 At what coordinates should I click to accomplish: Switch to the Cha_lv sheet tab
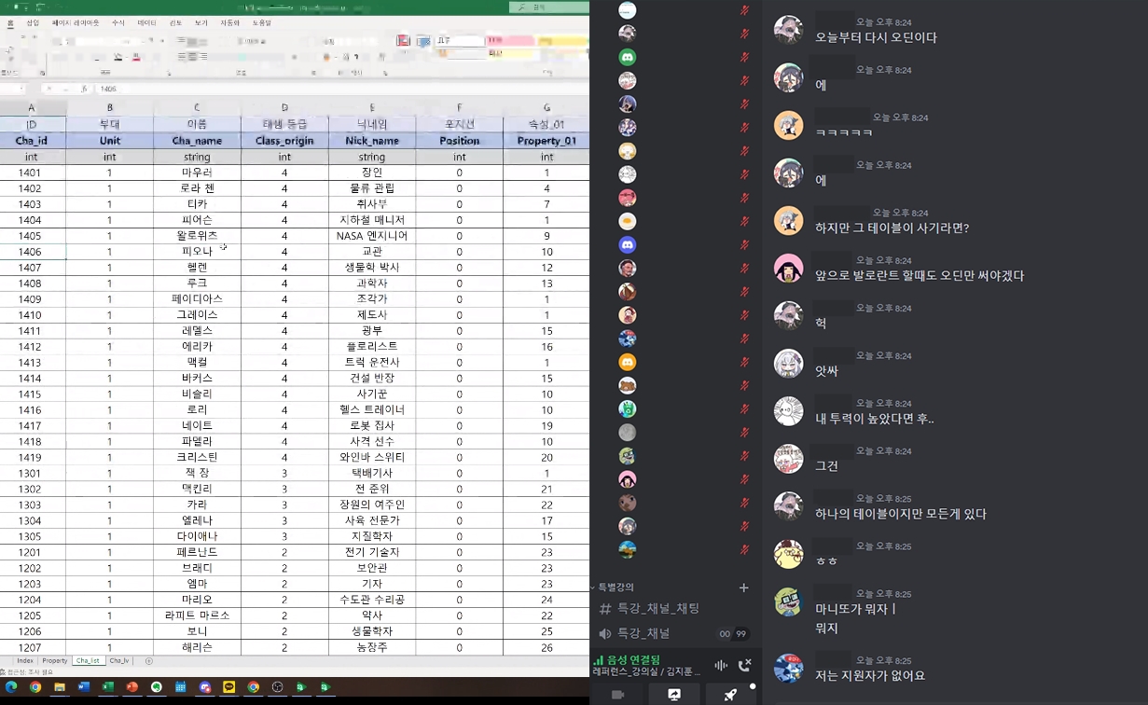[119, 661]
